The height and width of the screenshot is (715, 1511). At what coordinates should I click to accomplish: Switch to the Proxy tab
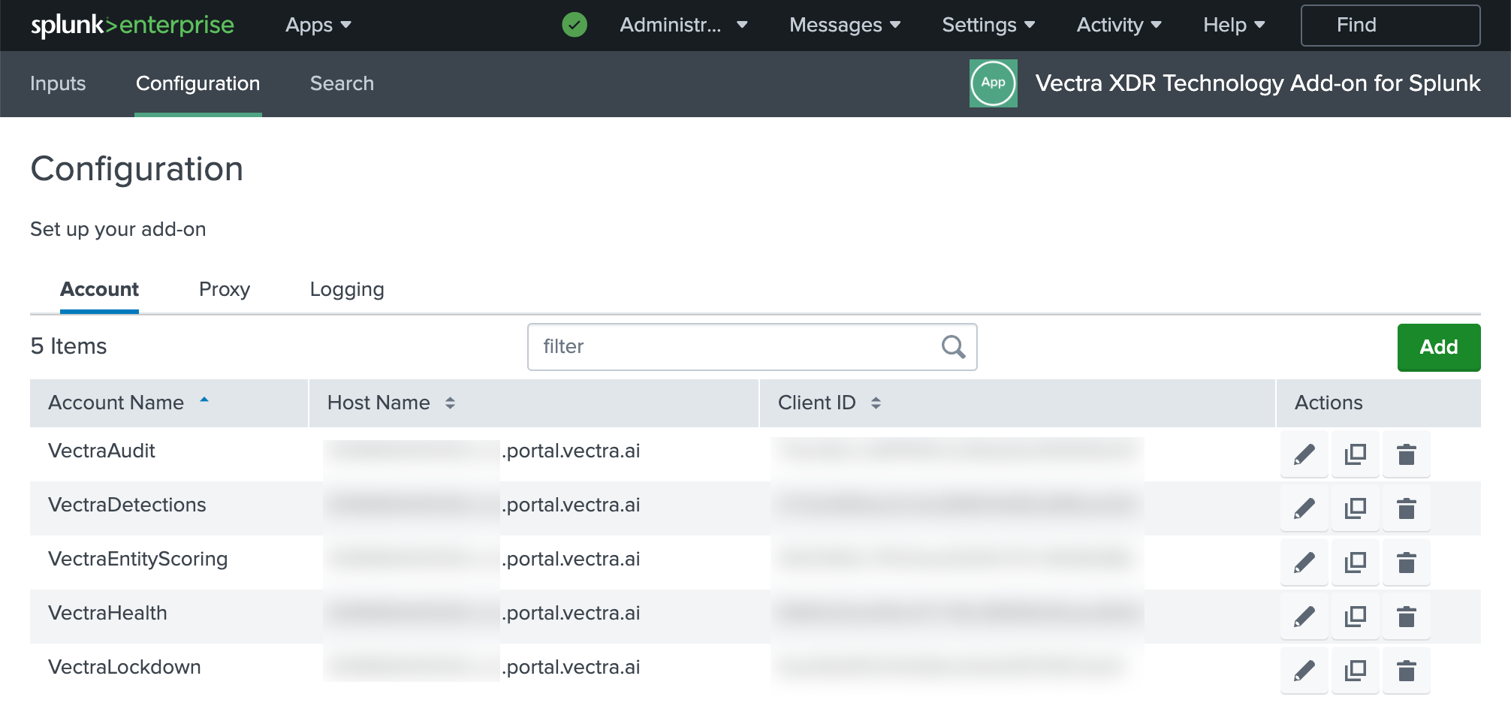[224, 289]
